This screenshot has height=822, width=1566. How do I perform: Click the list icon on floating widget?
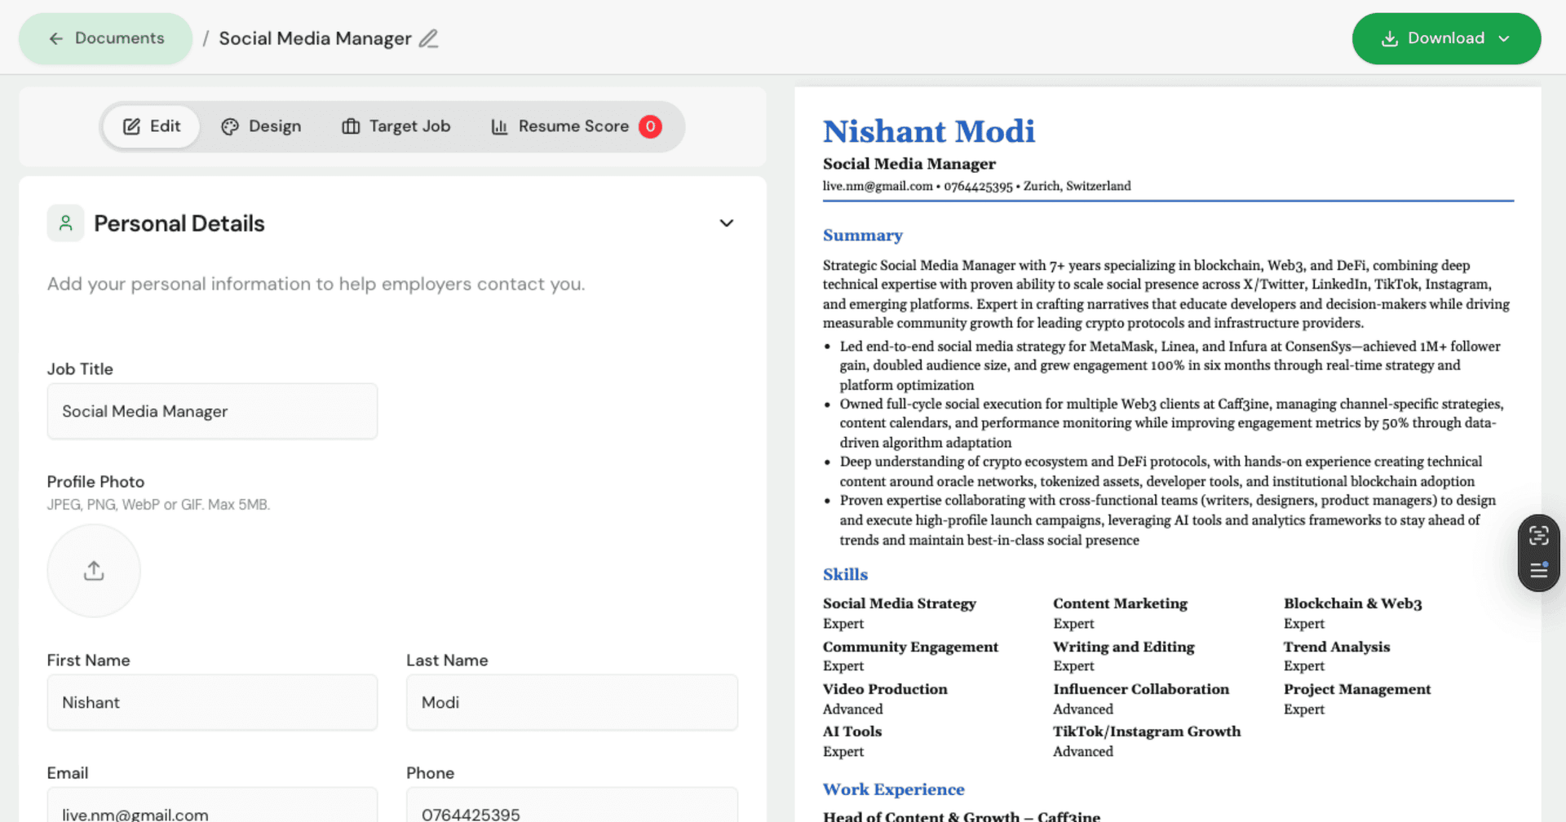(1539, 570)
